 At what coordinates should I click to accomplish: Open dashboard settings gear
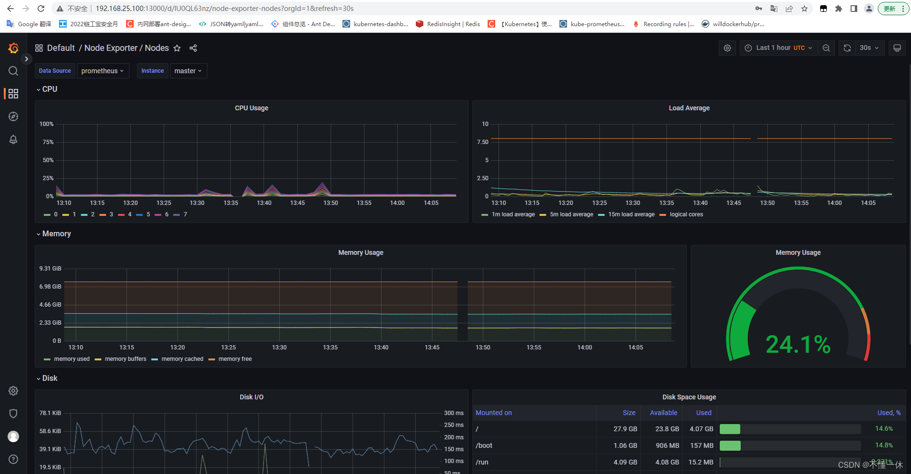tap(727, 48)
